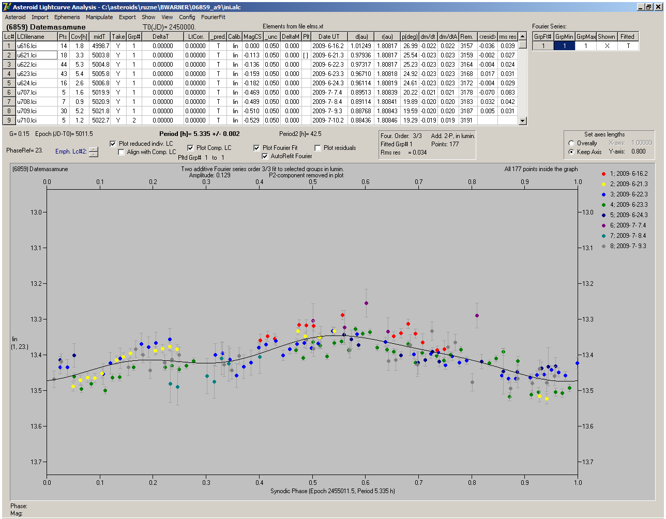Click the Period [h]= 5.335 label

tap(200, 134)
